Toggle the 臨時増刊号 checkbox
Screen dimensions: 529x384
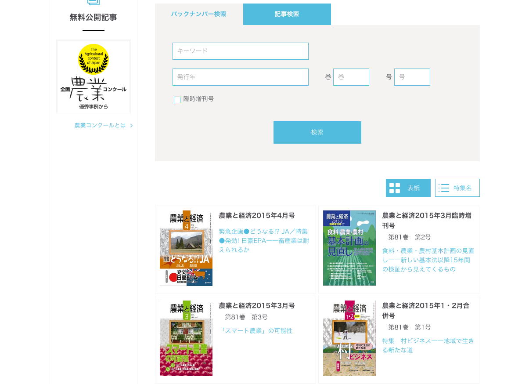(177, 100)
